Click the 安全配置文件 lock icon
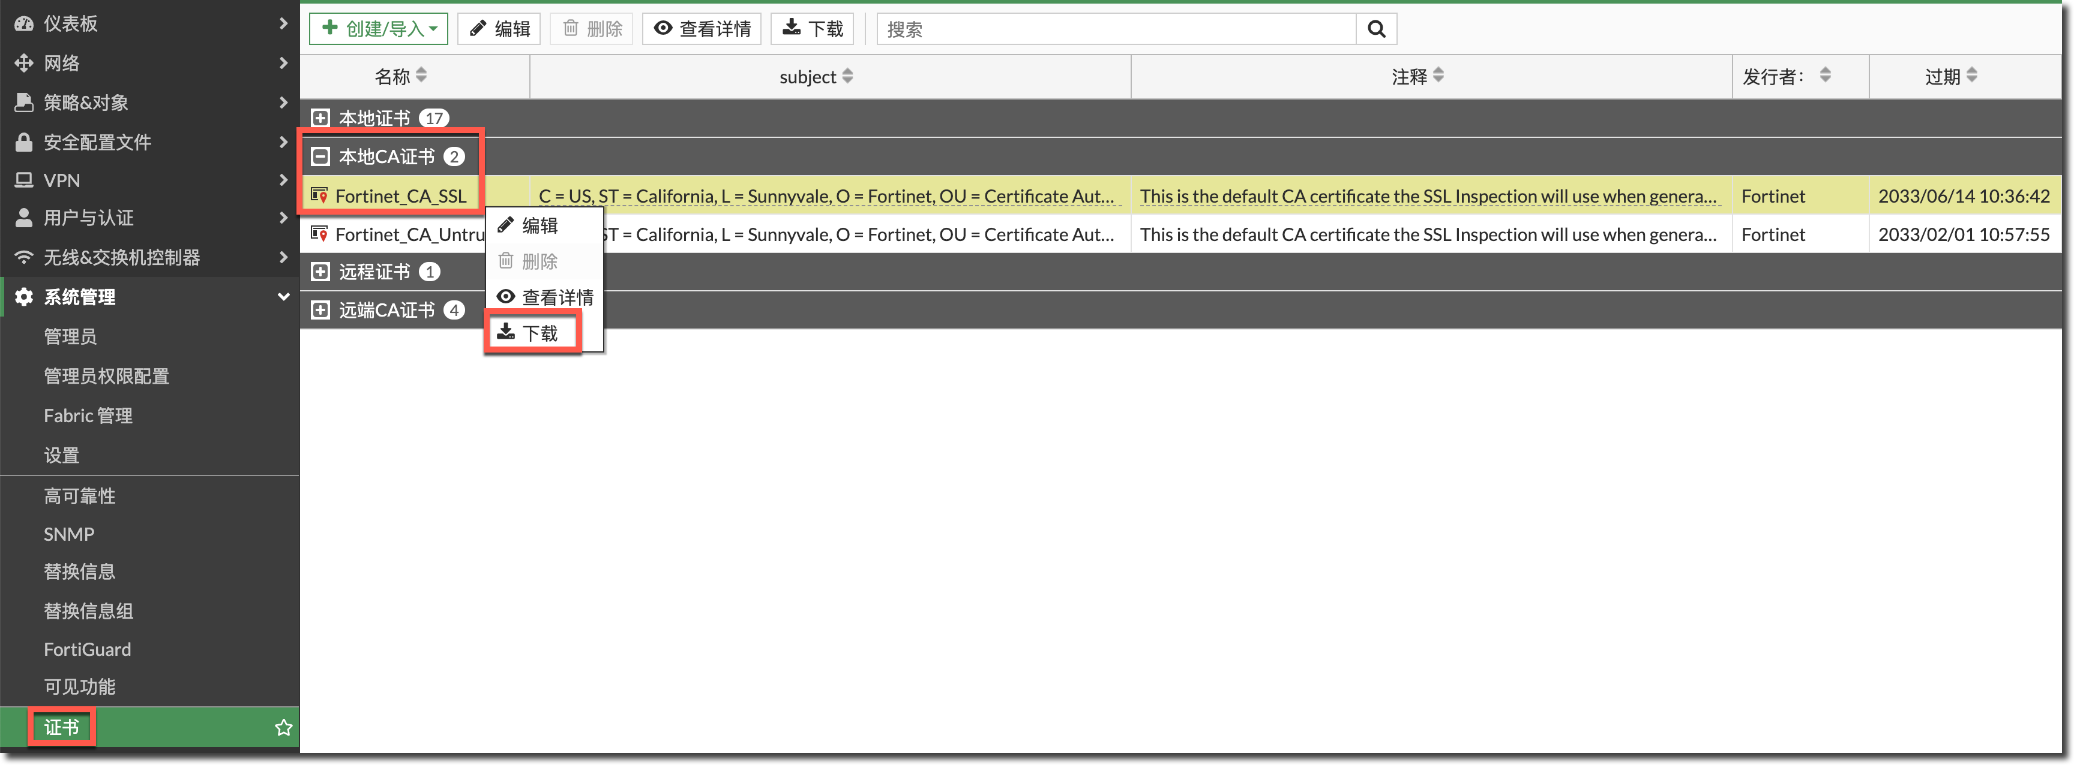 (x=24, y=142)
